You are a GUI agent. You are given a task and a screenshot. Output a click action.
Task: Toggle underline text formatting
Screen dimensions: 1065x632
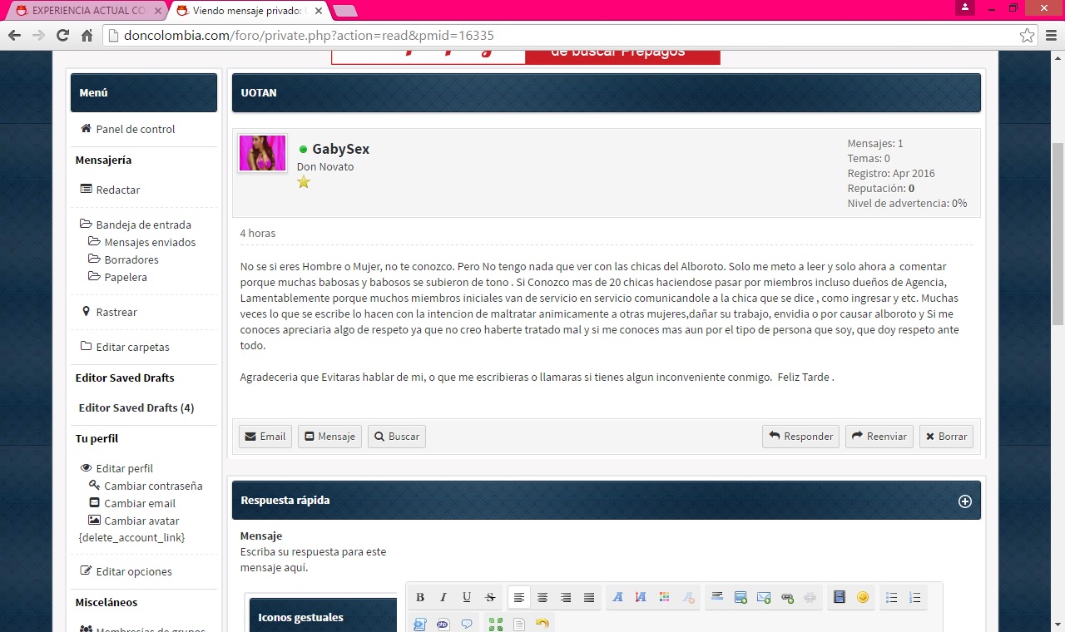[467, 597]
